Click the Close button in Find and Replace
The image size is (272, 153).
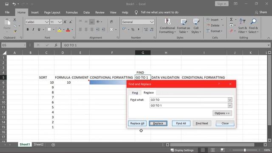(225, 123)
